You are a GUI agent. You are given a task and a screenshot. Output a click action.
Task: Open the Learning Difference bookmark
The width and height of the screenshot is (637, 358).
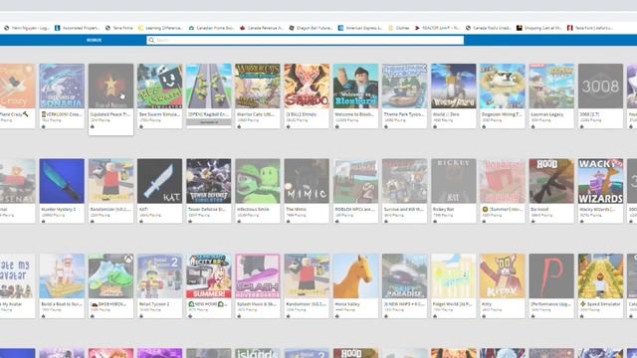tap(160, 28)
